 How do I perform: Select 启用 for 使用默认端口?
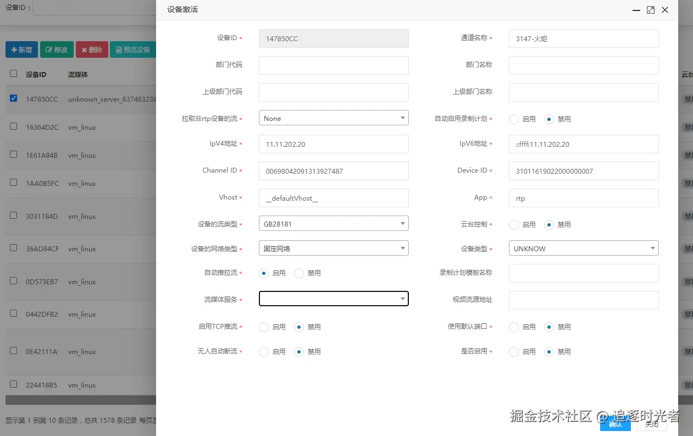click(514, 327)
